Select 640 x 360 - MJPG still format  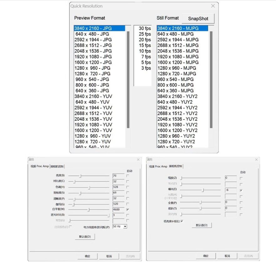182,90
